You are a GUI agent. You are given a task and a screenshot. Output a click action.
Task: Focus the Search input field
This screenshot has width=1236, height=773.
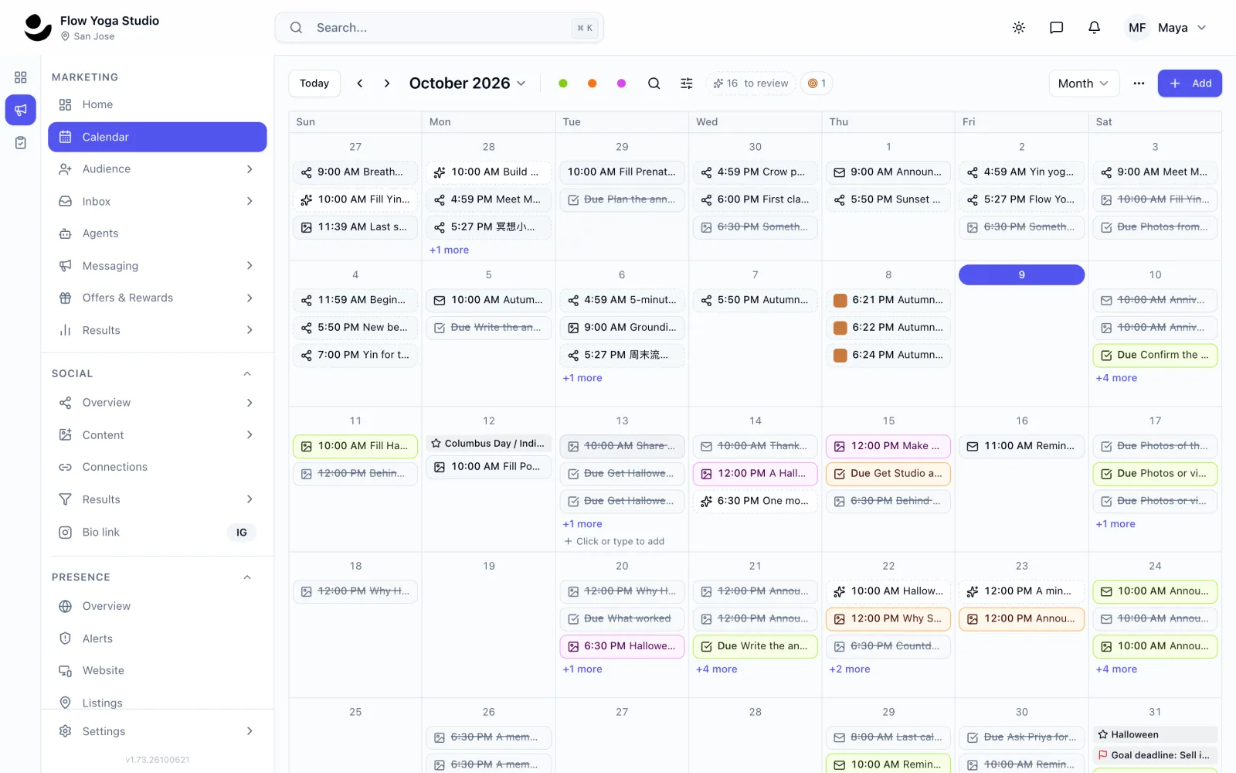(x=440, y=28)
